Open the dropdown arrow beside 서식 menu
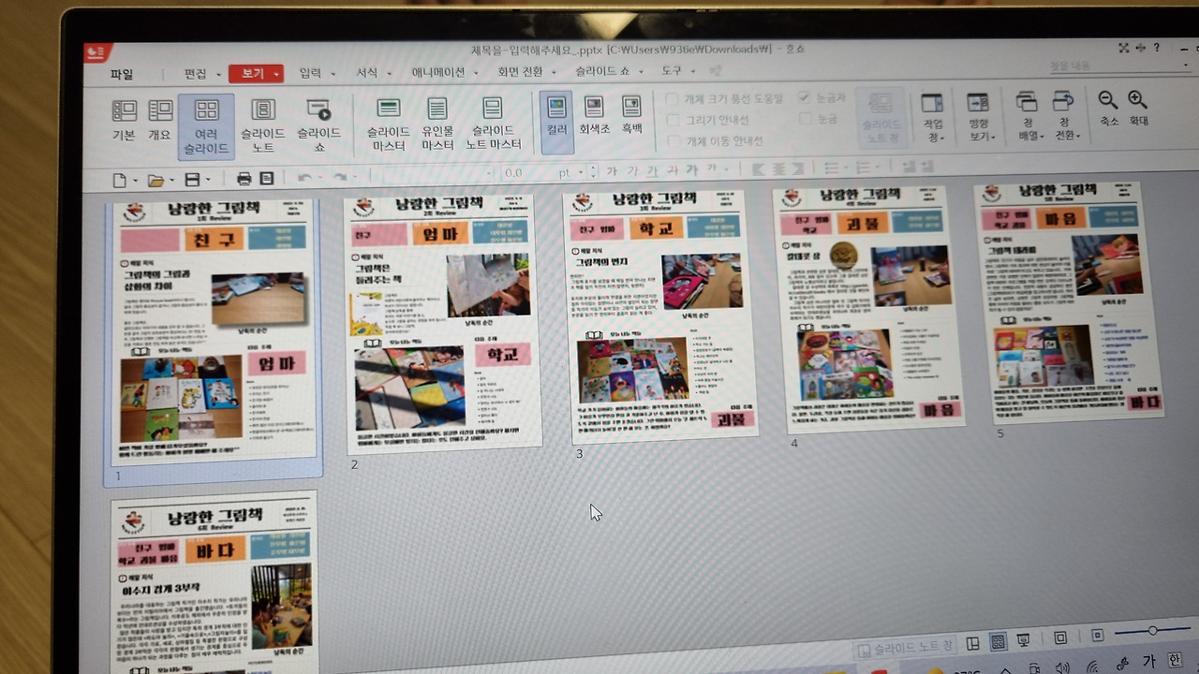The image size is (1199, 674). point(390,74)
